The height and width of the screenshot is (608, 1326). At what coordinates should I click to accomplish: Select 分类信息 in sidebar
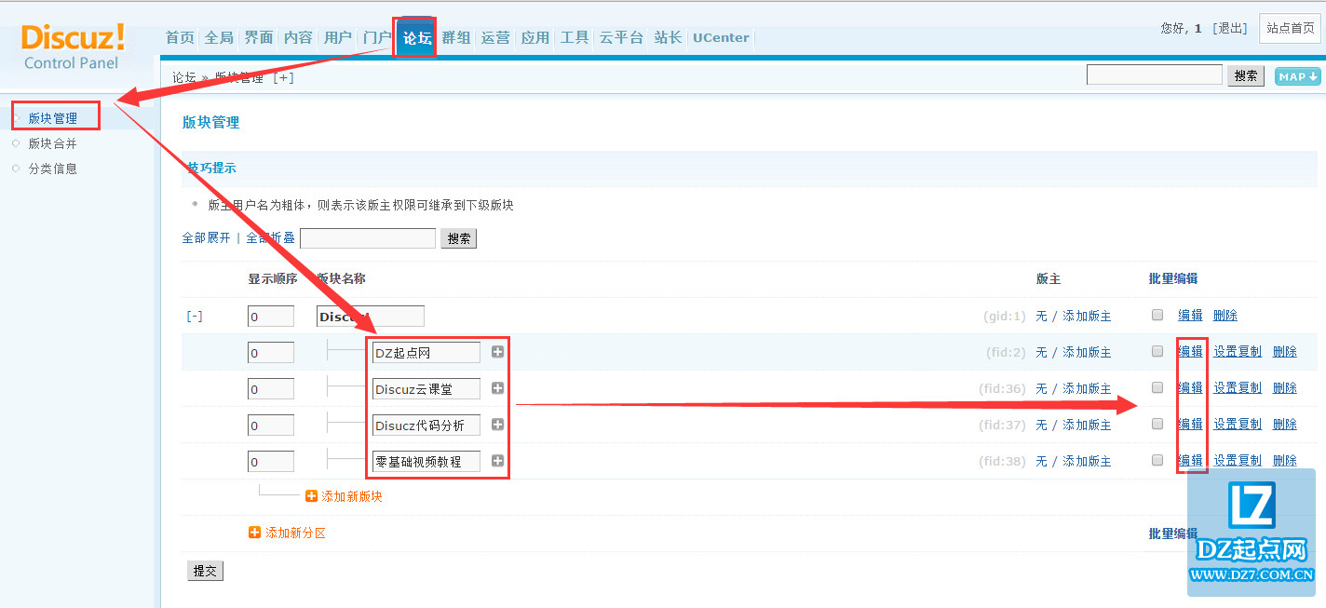[x=53, y=169]
